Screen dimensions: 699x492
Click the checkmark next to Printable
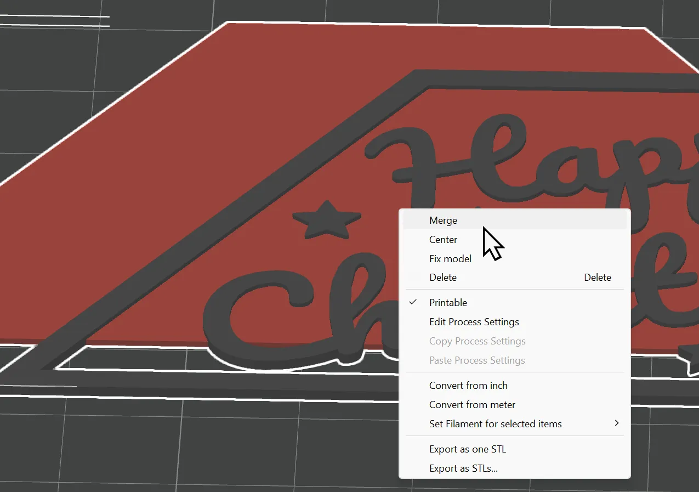pos(413,302)
